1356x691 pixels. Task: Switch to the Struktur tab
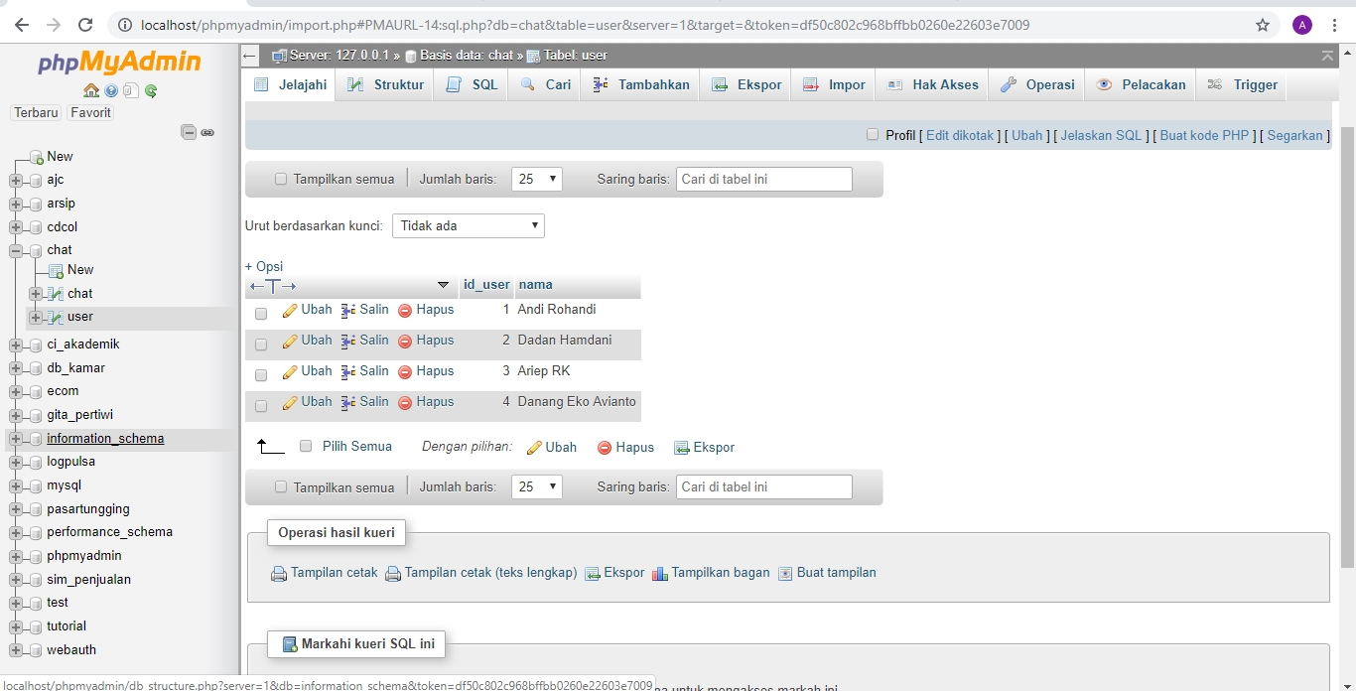pyautogui.click(x=386, y=85)
